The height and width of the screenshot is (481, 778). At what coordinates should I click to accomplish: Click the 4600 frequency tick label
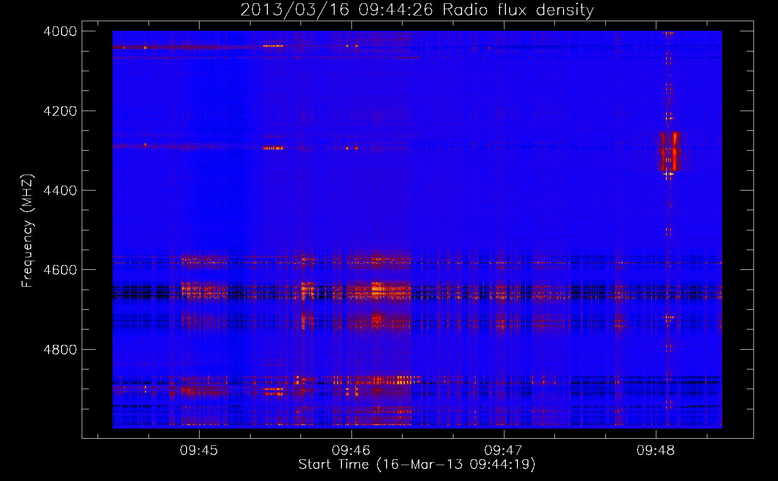(x=60, y=270)
